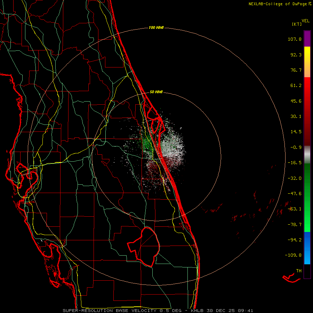
Task: Click the 14.5 legend value
Action: pos(296,132)
